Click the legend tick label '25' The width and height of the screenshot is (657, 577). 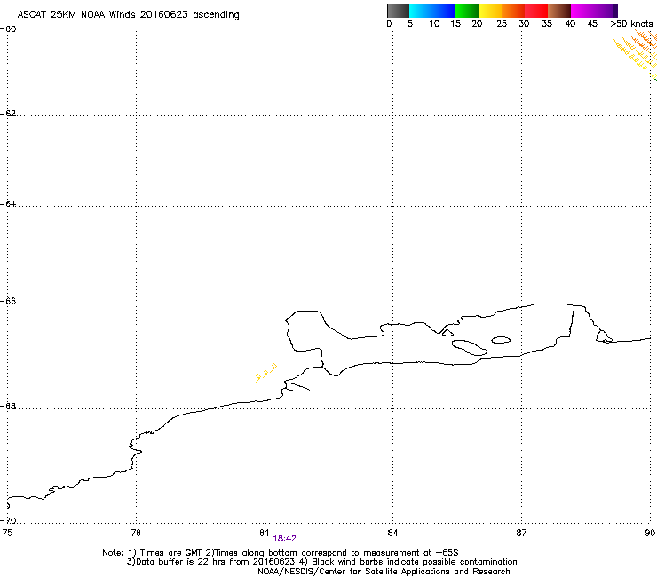point(502,24)
